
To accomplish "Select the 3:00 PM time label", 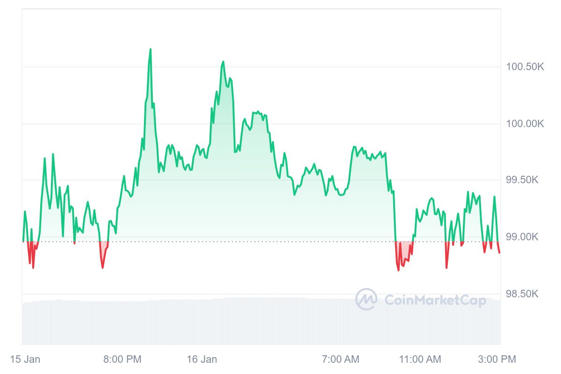I will 498,360.
